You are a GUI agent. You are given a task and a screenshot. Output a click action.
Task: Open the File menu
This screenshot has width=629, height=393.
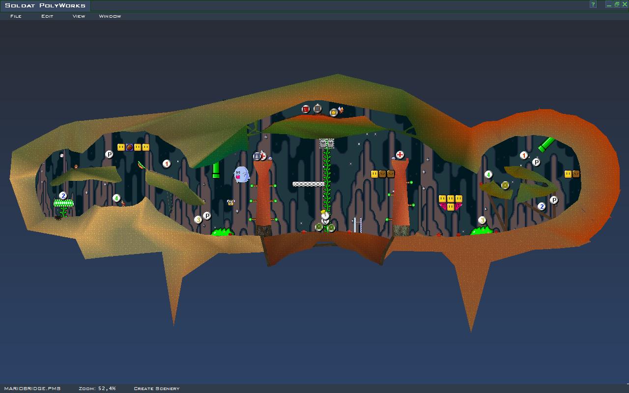coord(16,16)
